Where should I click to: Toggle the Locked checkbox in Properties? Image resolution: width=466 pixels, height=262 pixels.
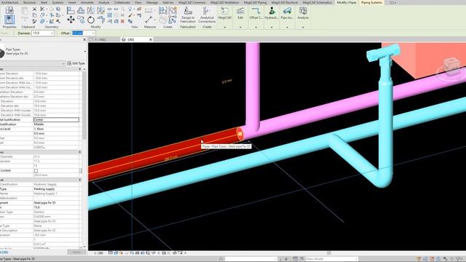[x=36, y=171]
